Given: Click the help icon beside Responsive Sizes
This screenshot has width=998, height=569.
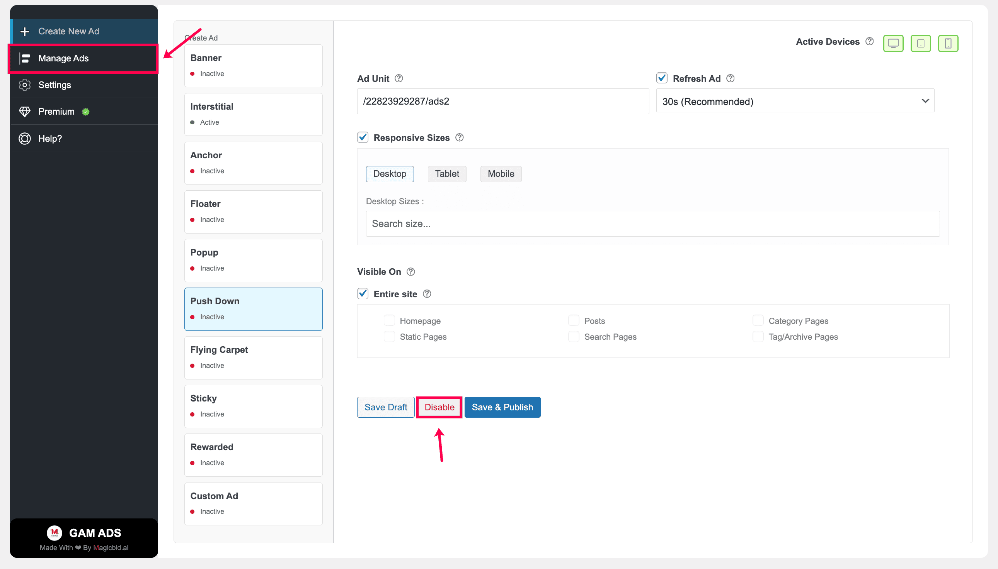Looking at the screenshot, I should click(x=459, y=137).
